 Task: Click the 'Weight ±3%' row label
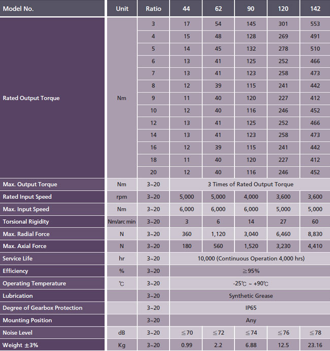tap(52, 345)
